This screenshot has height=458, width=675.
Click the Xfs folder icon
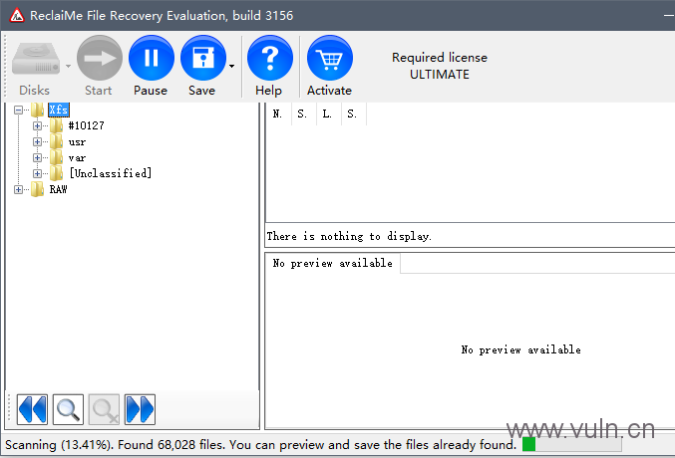[38, 110]
